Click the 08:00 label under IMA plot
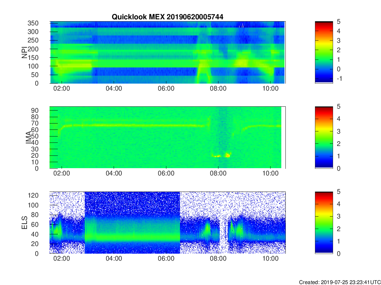This screenshot has height=285, width=381. tap(218, 173)
